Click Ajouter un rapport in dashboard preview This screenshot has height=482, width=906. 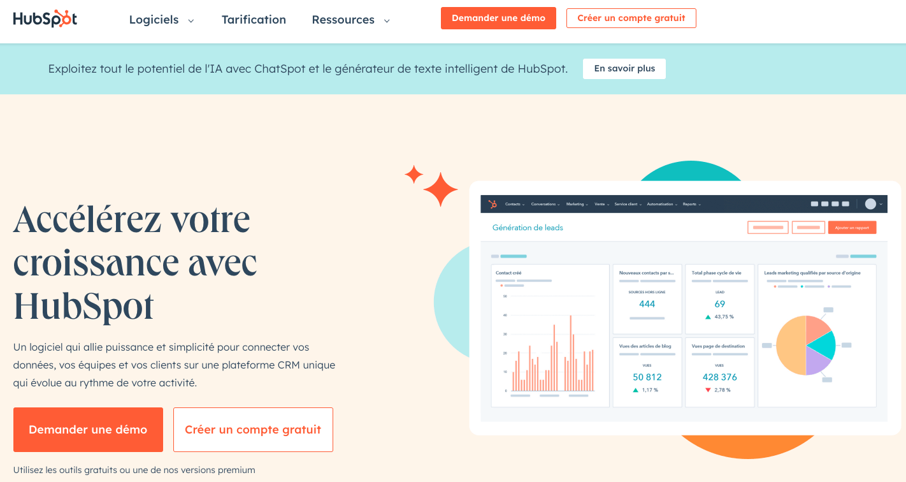tap(852, 228)
